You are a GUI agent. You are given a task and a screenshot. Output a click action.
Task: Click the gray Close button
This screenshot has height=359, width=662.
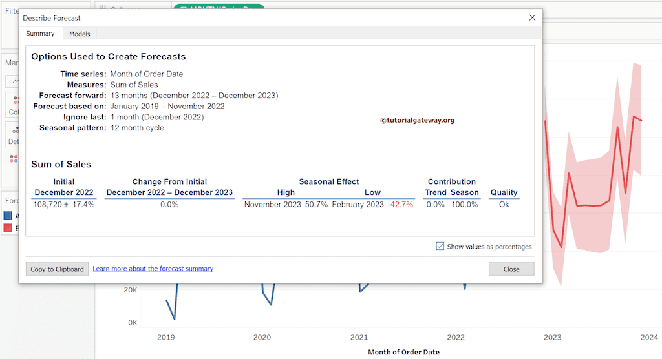[x=511, y=269]
